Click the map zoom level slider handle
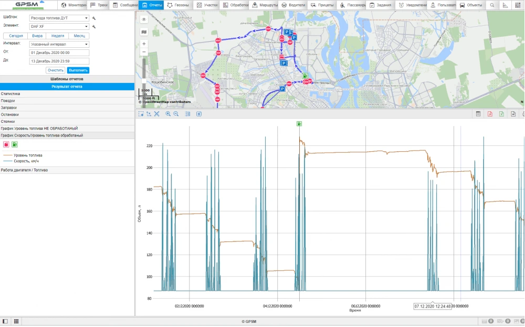 tap(144, 82)
